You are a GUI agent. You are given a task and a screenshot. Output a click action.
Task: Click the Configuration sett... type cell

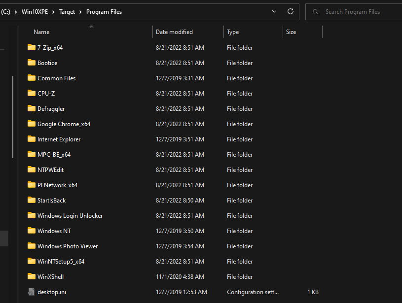coord(253,292)
